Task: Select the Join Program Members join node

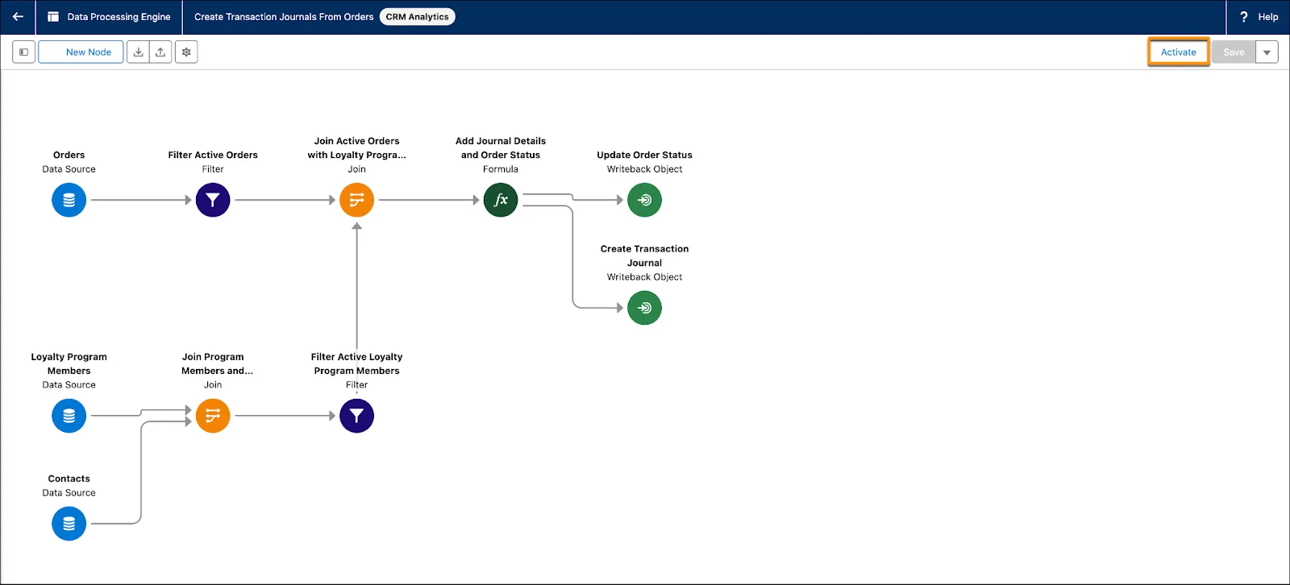Action: pos(213,416)
